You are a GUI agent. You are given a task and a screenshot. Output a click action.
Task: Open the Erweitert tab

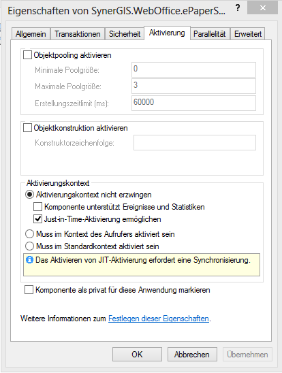point(248,34)
